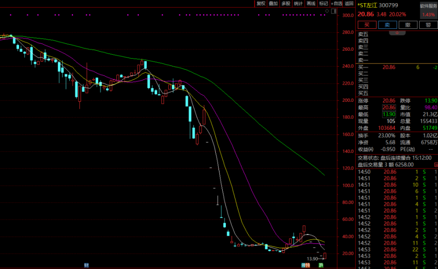438x269 pixels.
Task: Open the 复权 adjustment menu
Action: [x=261, y=3]
